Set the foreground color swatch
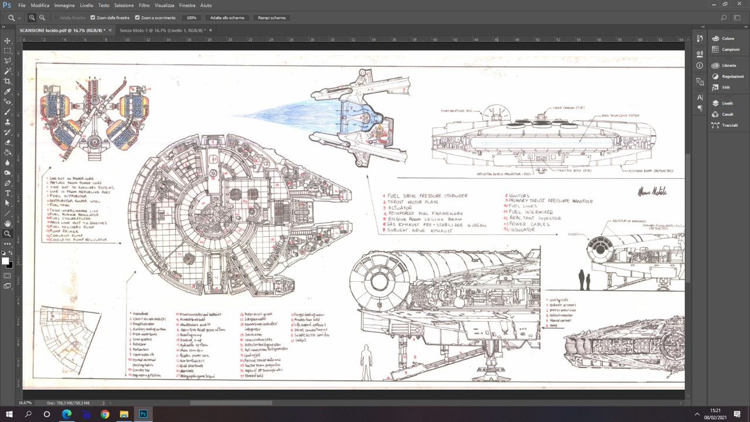Viewport: 750px width, 422px height. pos(5,261)
